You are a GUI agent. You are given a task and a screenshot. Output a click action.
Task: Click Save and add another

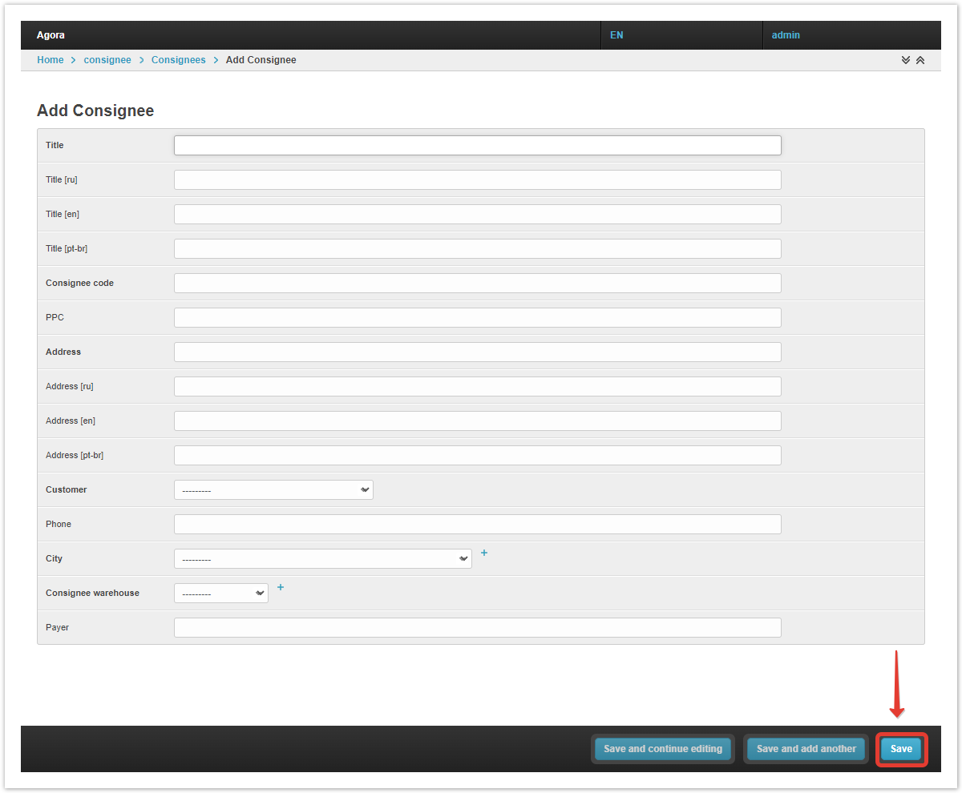tap(806, 749)
